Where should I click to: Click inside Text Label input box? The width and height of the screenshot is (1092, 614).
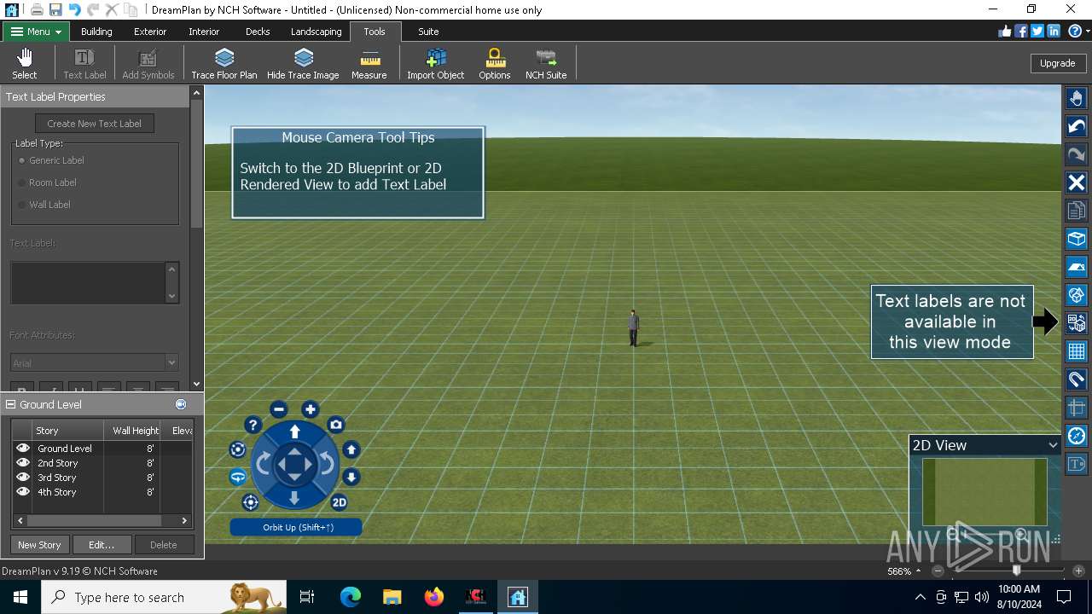tap(88, 282)
